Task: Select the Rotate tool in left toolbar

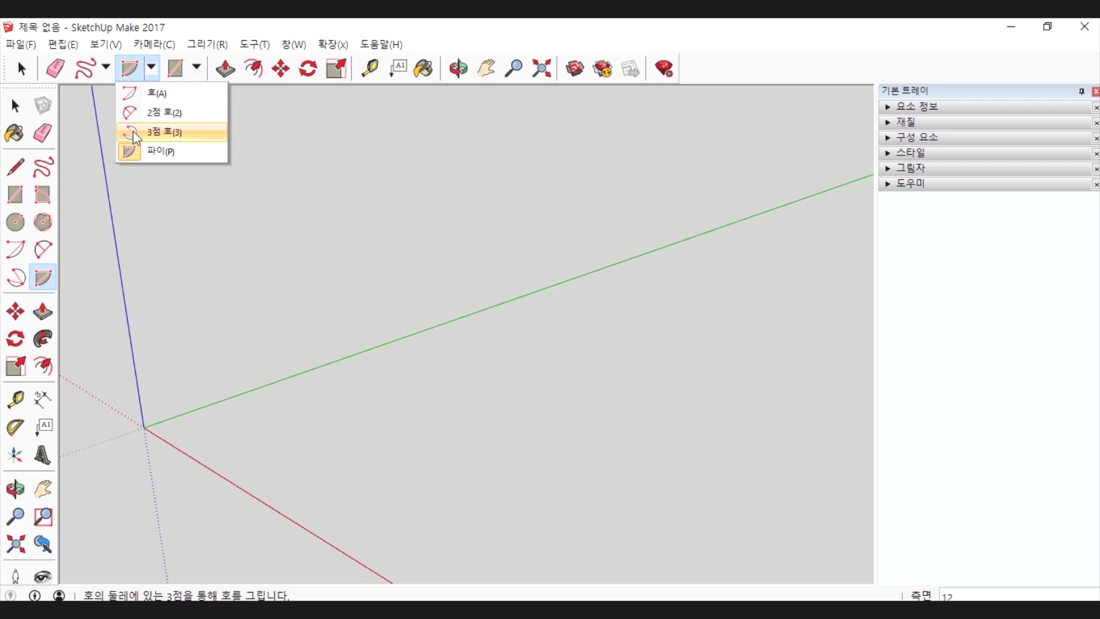Action: pos(15,339)
